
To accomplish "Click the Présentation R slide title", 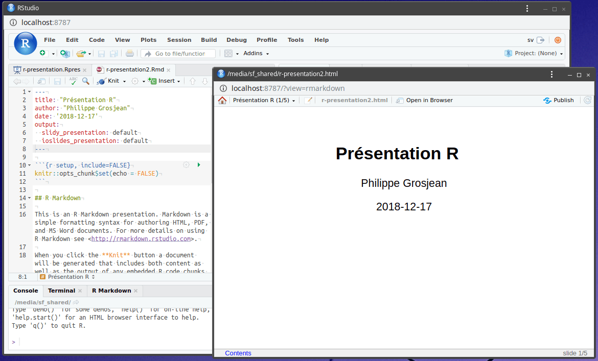I will 397,154.
